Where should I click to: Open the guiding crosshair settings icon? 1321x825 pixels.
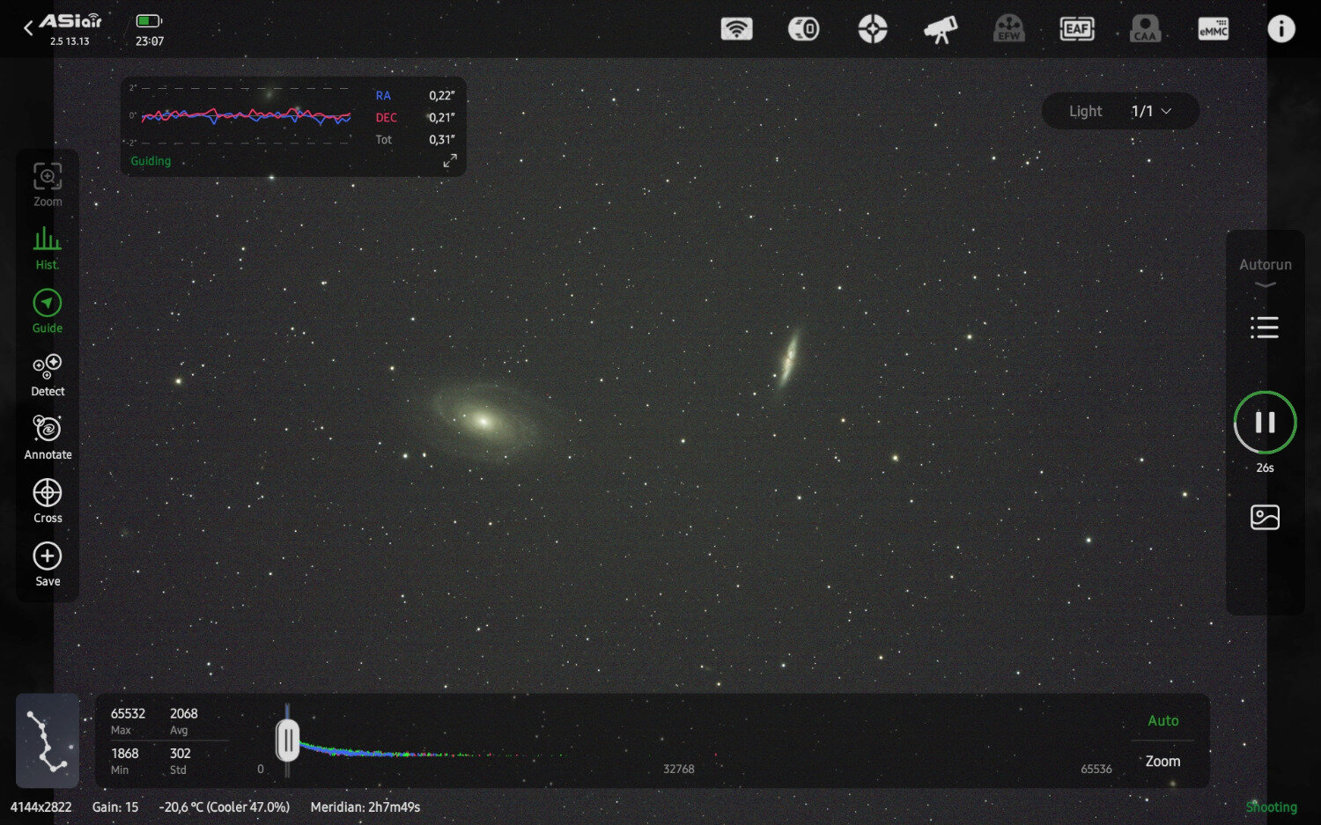coord(873,29)
